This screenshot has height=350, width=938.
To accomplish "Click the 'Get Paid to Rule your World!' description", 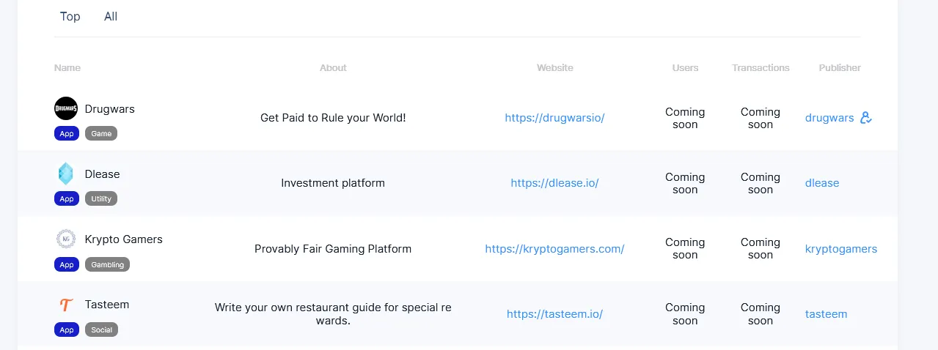I will 333,117.
